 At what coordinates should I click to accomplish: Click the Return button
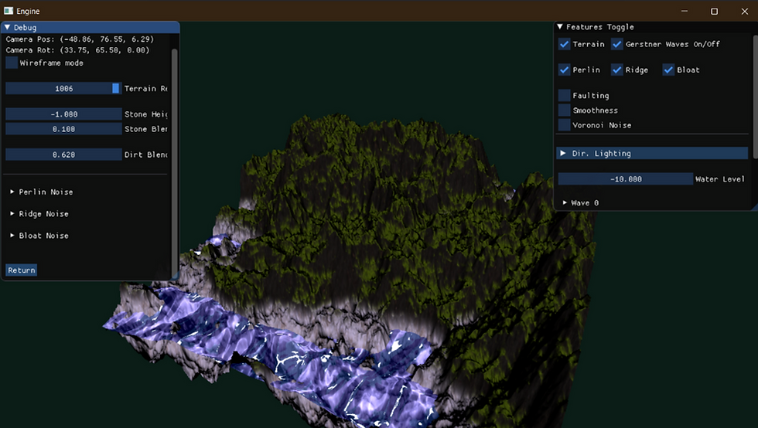(x=22, y=270)
